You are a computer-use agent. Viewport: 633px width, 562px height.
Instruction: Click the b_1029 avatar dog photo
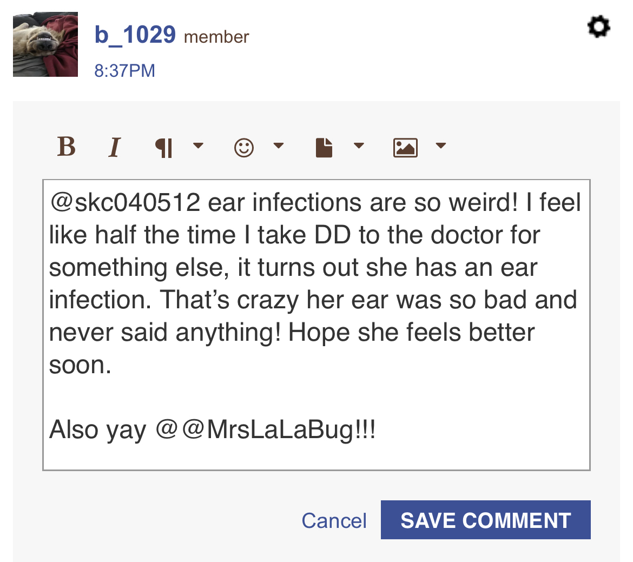(x=45, y=44)
